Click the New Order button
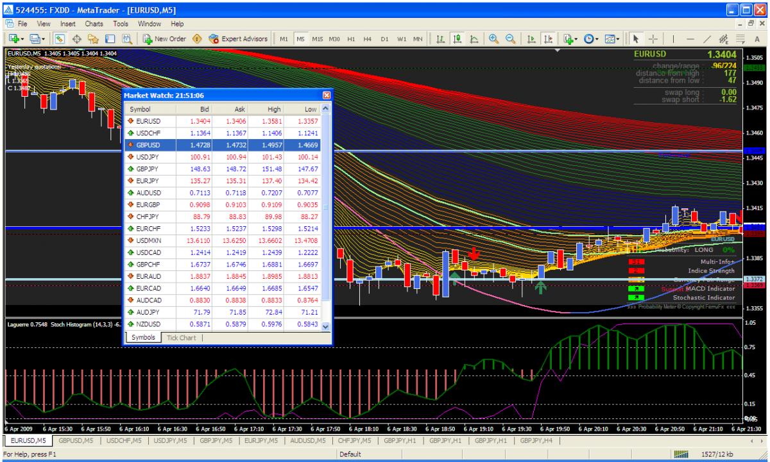 pyautogui.click(x=165, y=38)
